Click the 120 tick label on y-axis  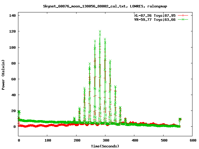pyautogui.click(x=12, y=31)
